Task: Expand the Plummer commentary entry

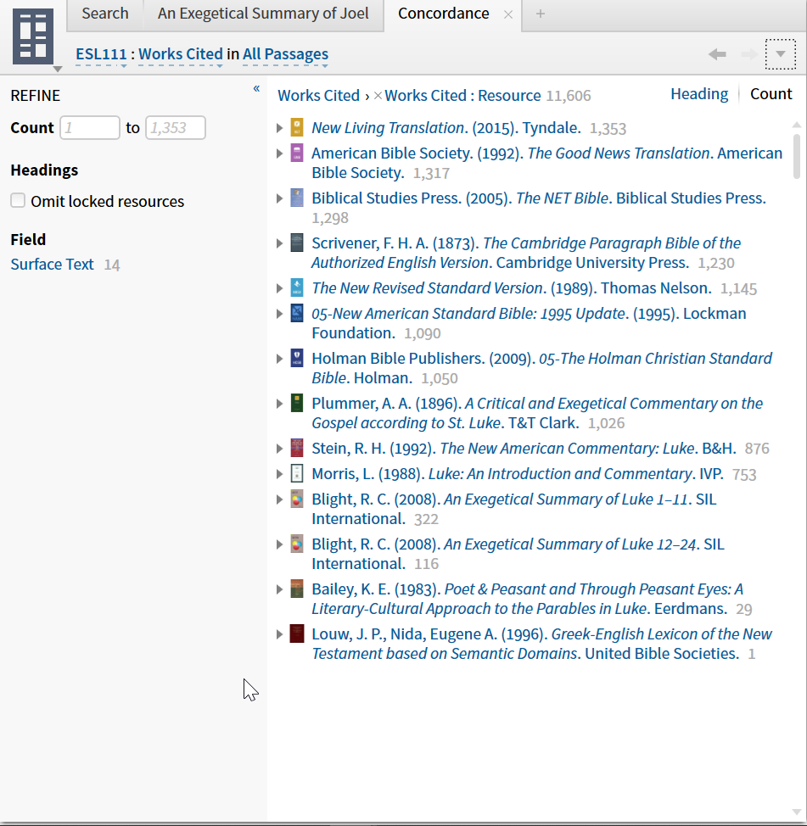Action: click(280, 403)
